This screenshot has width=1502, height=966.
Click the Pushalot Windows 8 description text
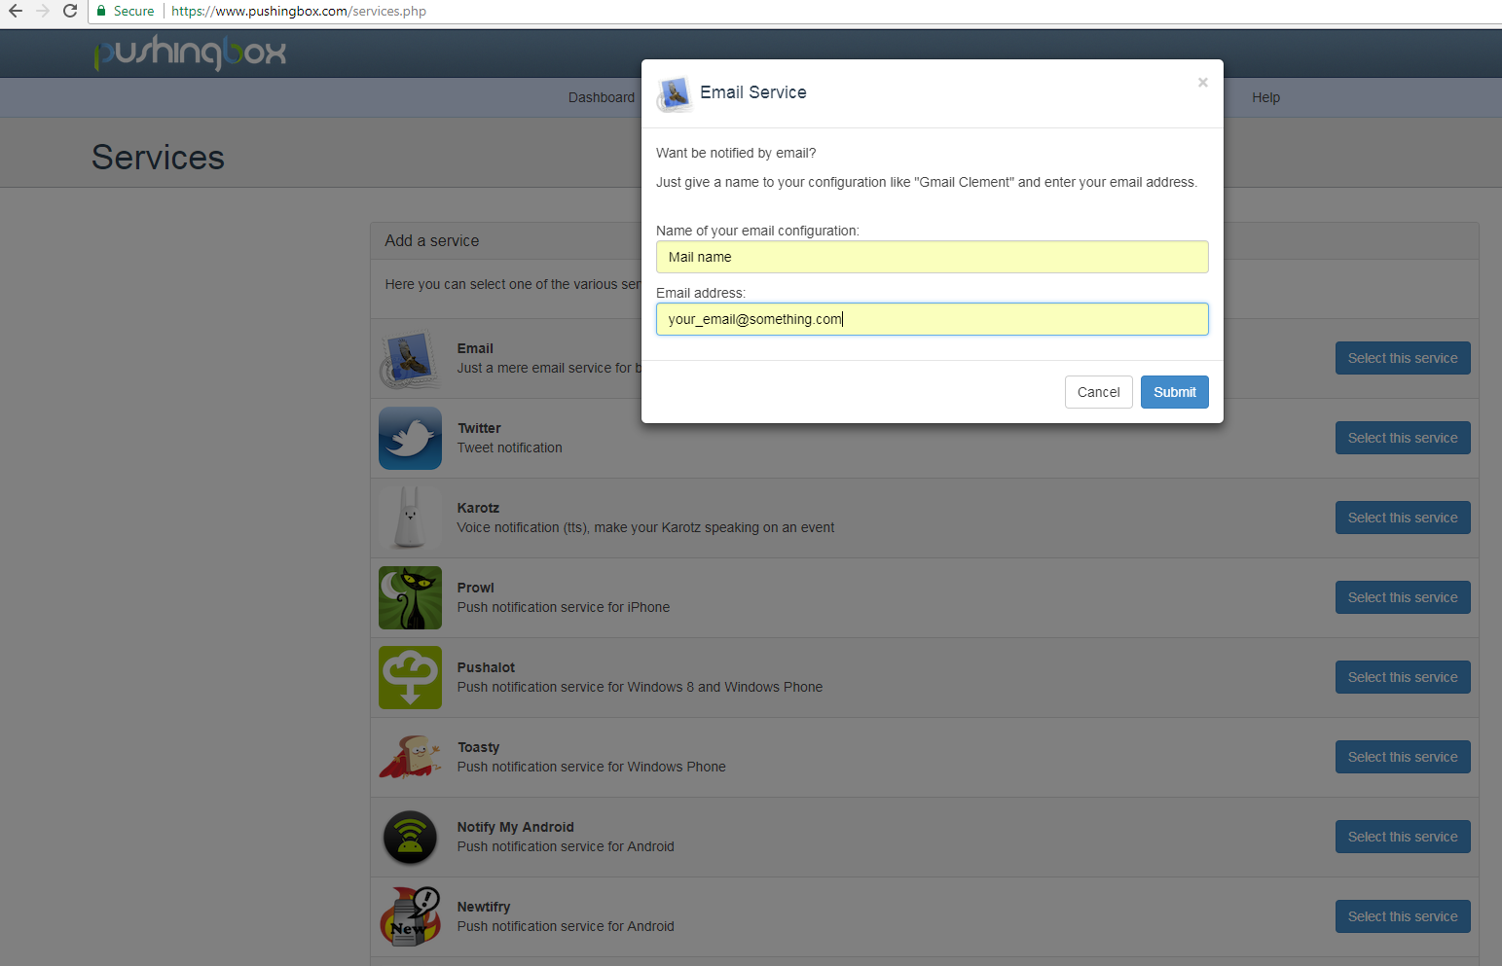coord(641,687)
